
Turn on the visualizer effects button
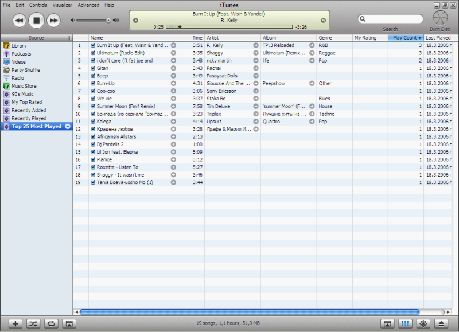coord(423,323)
